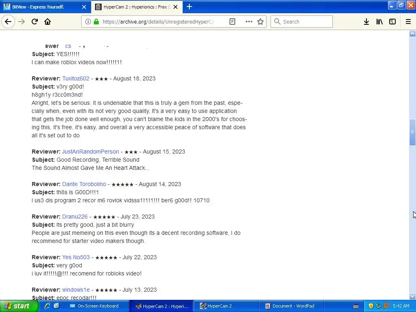Image resolution: width=416 pixels, height=312 pixels.
Task: Click the green secure connection padlock
Action: (96, 22)
